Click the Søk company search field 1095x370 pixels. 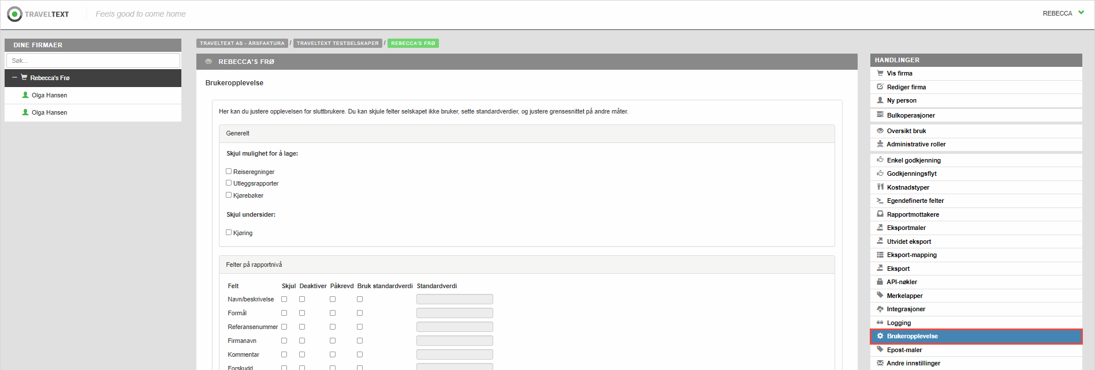pyautogui.click(x=93, y=61)
